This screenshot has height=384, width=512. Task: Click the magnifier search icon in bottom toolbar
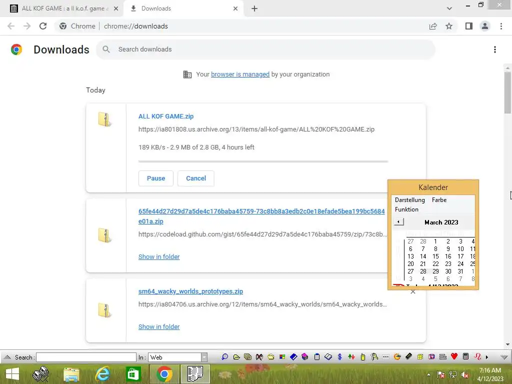(224, 357)
